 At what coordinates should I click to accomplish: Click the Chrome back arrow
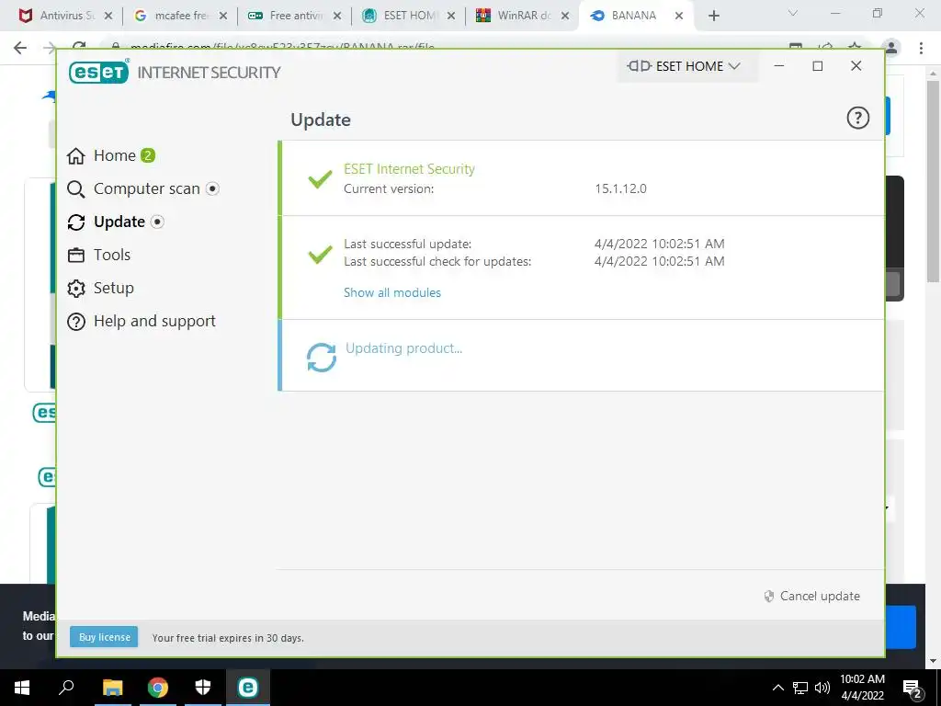(20, 48)
